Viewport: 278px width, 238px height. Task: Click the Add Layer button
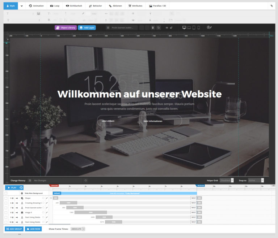coord(87,27)
